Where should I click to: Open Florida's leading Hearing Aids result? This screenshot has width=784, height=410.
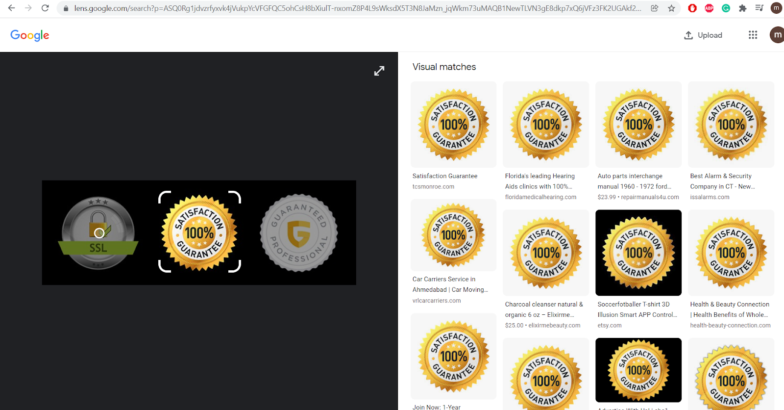pos(539,181)
